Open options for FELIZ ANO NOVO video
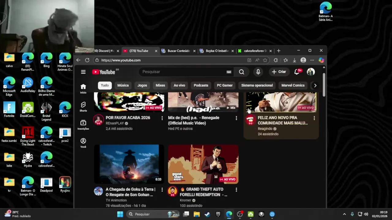Image resolution: width=392 pixels, height=220 pixels. (x=314, y=118)
